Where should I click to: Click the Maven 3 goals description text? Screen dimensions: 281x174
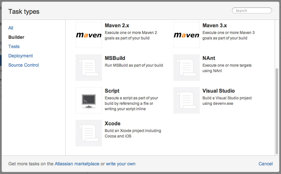point(228,35)
